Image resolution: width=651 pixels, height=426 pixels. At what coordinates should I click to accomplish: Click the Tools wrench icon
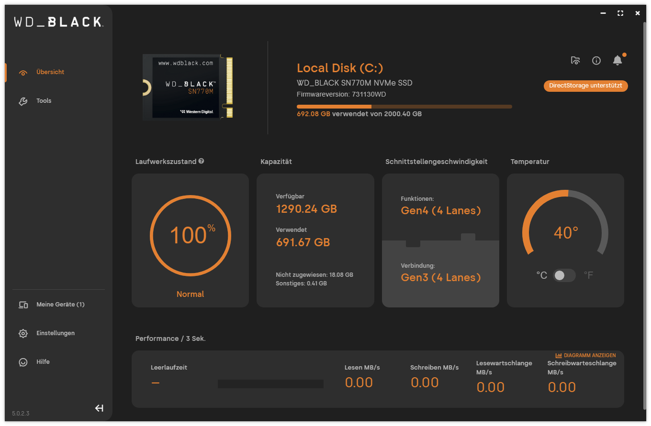(x=23, y=101)
